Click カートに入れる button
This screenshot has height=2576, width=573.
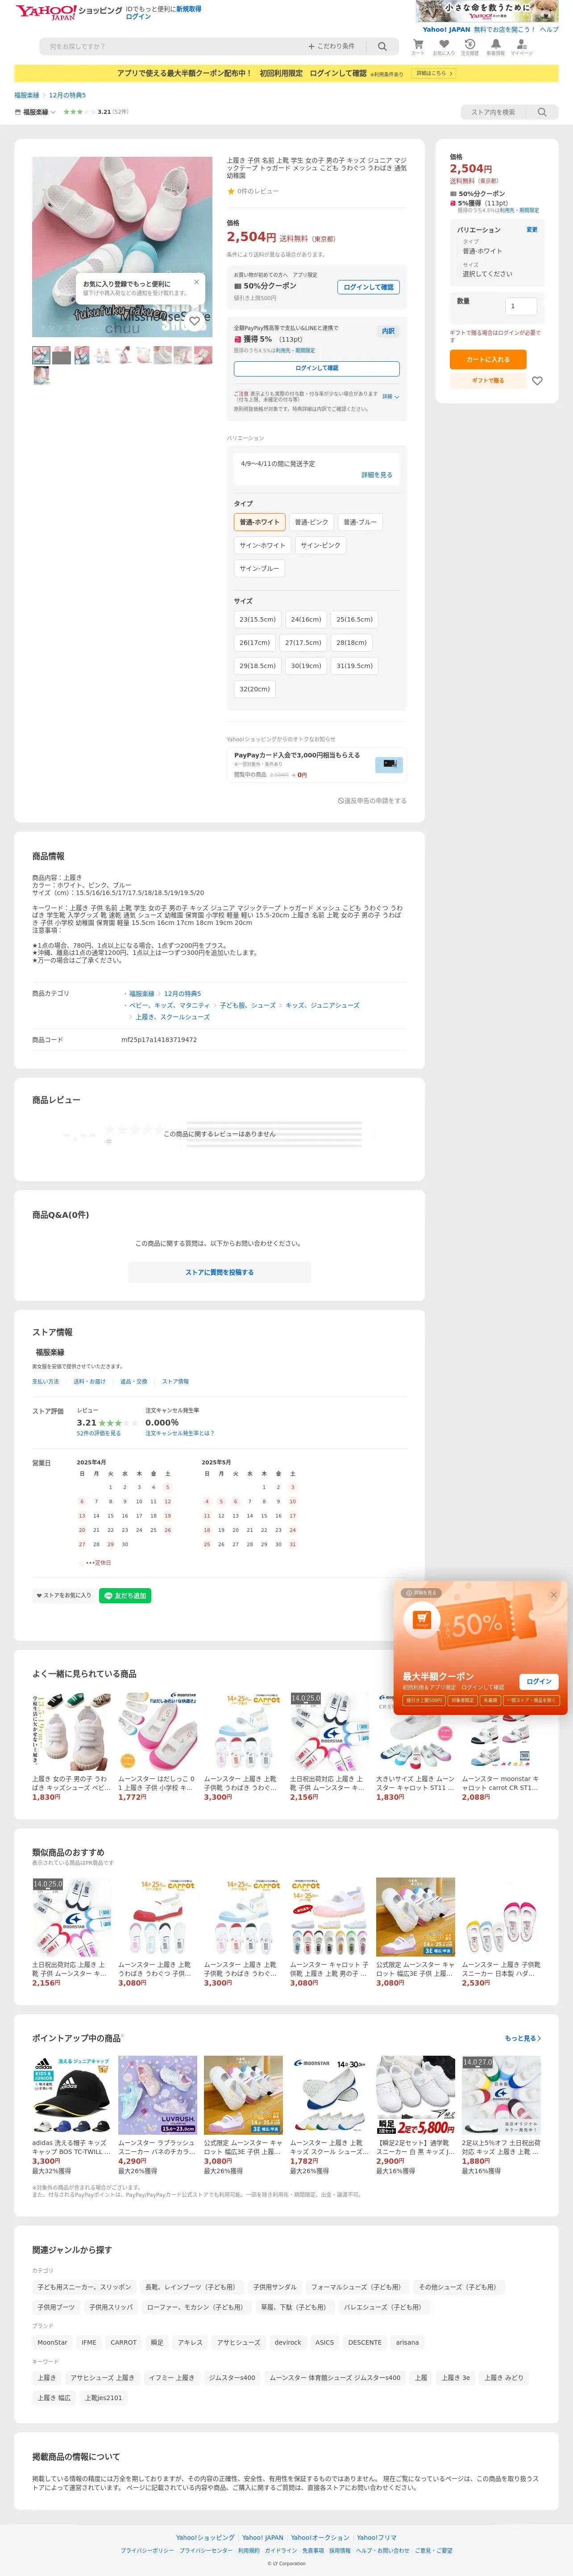tap(488, 359)
